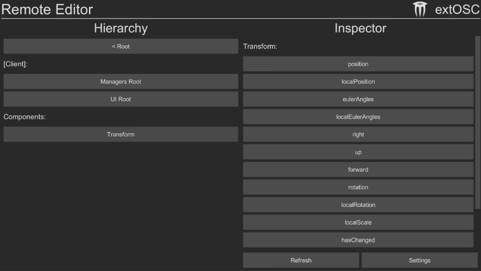Open the localRotation property

click(358, 204)
